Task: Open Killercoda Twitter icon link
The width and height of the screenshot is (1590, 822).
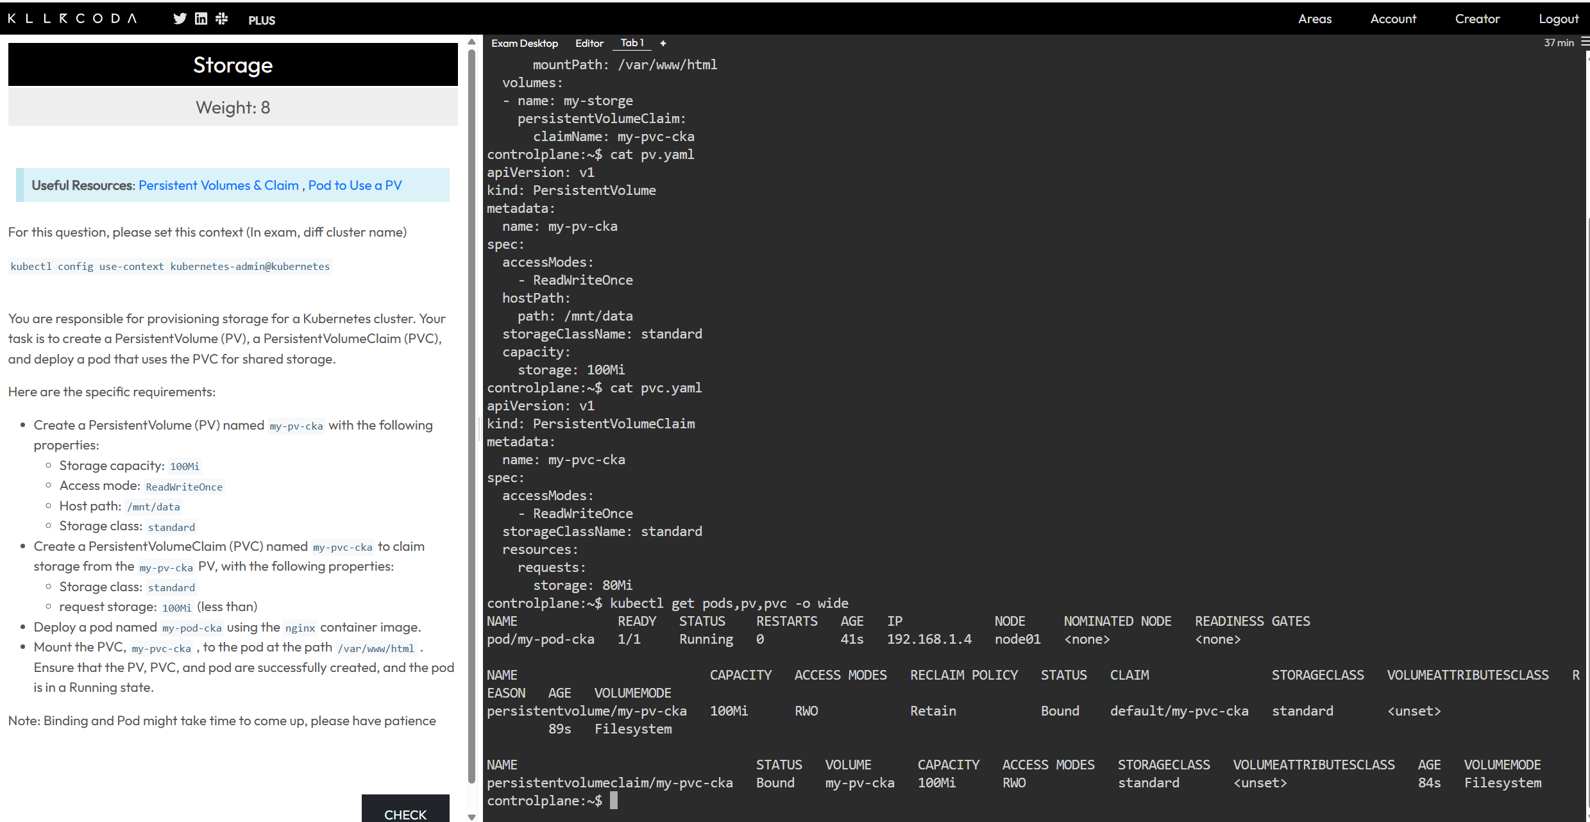Action: click(x=180, y=19)
